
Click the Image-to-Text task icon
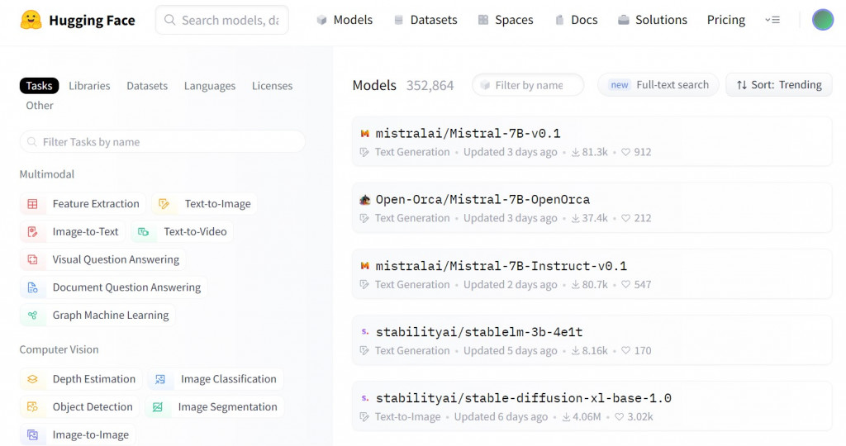click(x=32, y=232)
